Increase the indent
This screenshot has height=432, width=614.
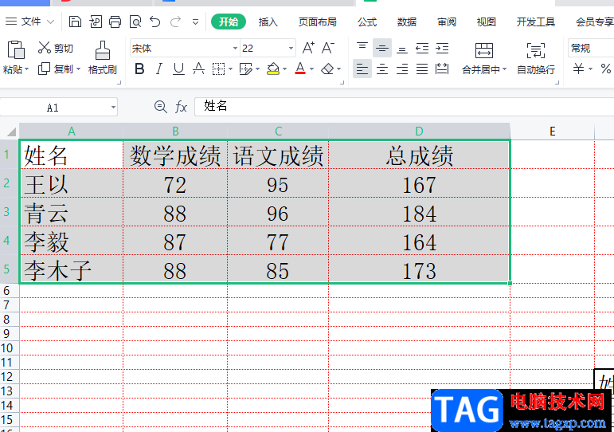coord(442,48)
